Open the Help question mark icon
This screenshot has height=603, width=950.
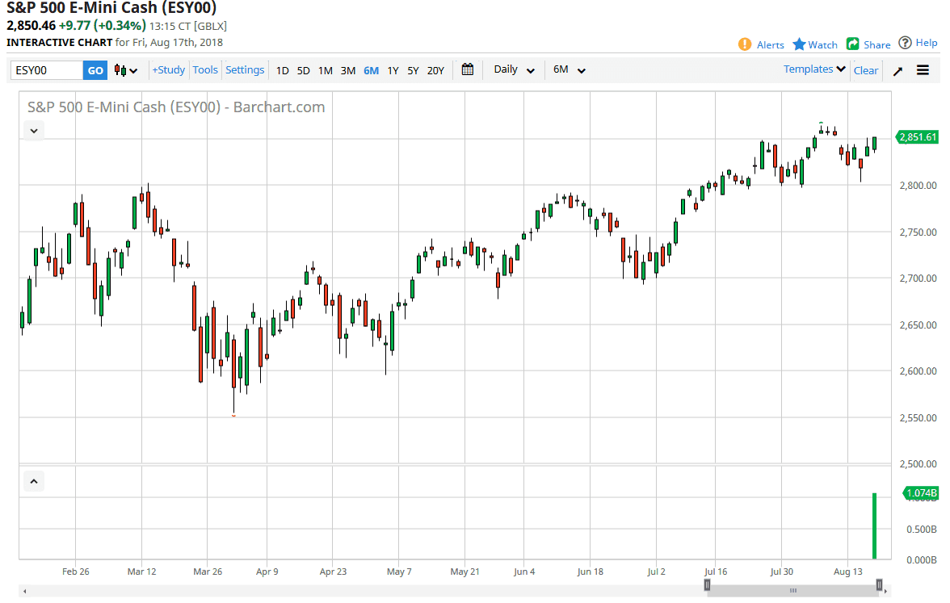coord(906,43)
